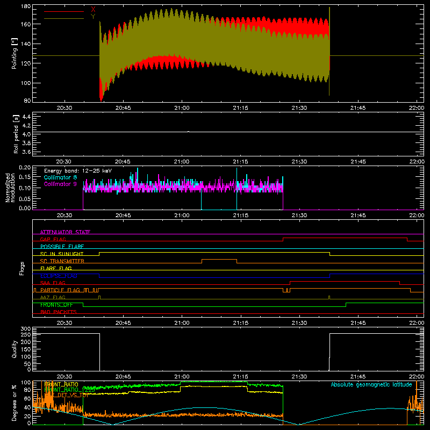This screenshot has height=430, width=430.
Task: Click the red X legend line sample
Action: 64,11
